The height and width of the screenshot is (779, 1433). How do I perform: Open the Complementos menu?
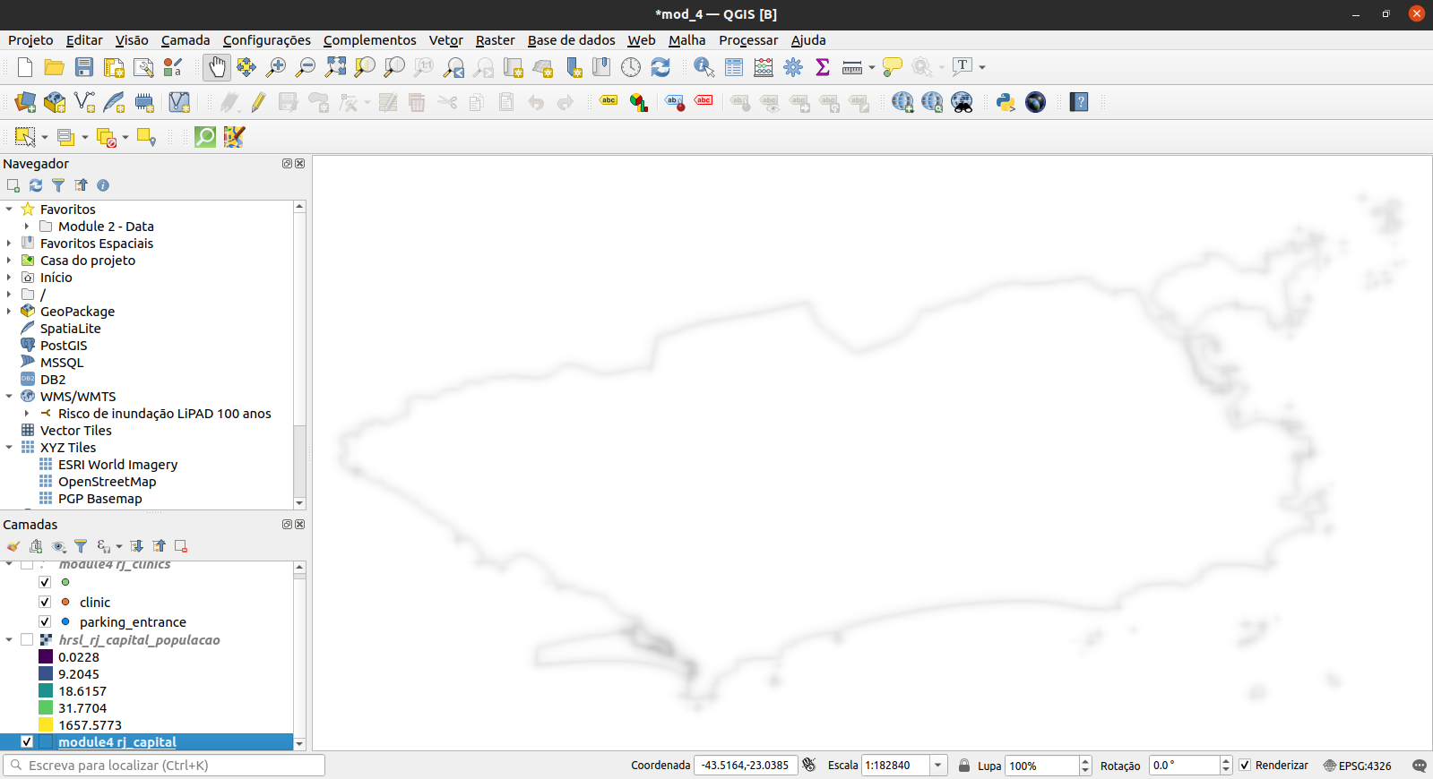[x=370, y=40]
